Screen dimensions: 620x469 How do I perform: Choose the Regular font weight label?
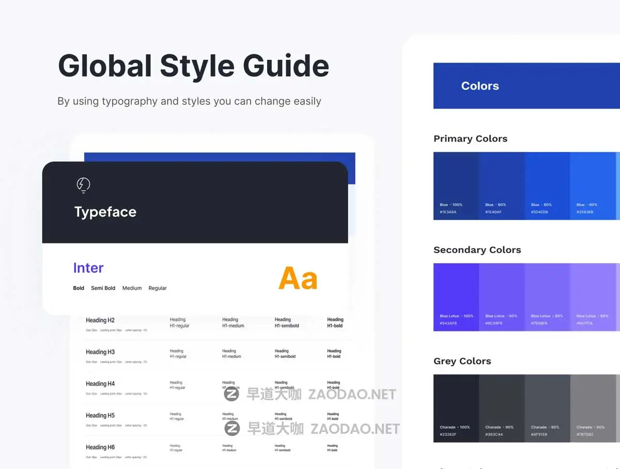(158, 288)
